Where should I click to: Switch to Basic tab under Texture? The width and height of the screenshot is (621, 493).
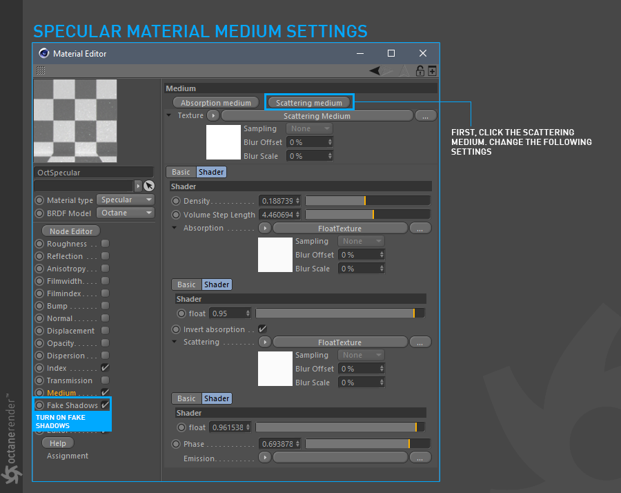(x=181, y=172)
